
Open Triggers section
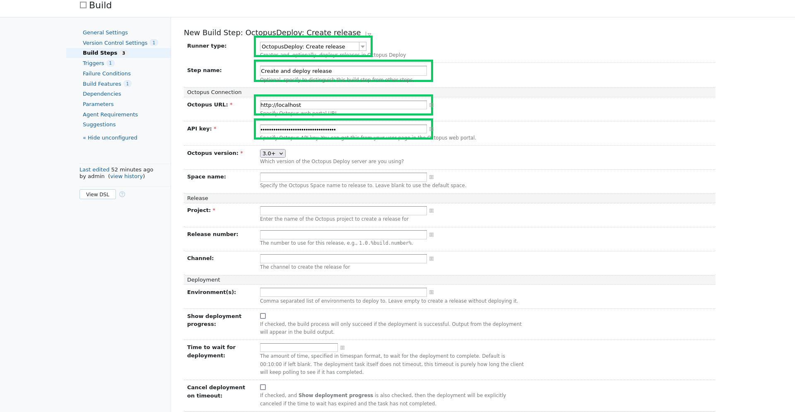93,63
